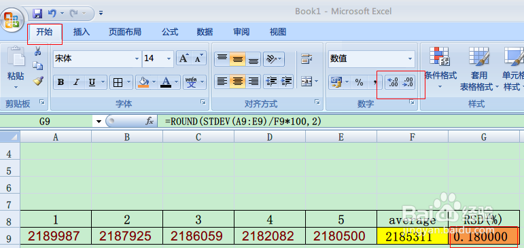Viewport: 524px width, 248px height.
Task: Switch to the 插入 tab
Action: [82, 32]
